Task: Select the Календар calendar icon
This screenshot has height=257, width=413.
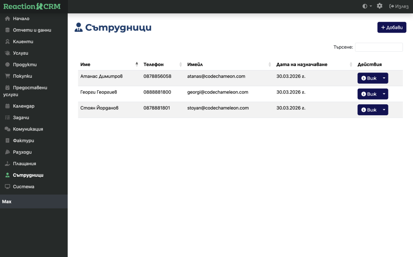Action: pos(7,106)
